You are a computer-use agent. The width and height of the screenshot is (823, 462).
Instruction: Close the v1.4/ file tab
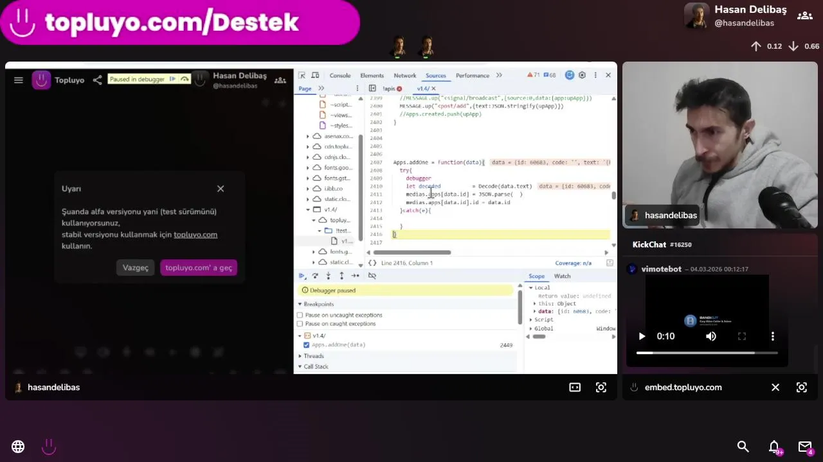click(433, 89)
